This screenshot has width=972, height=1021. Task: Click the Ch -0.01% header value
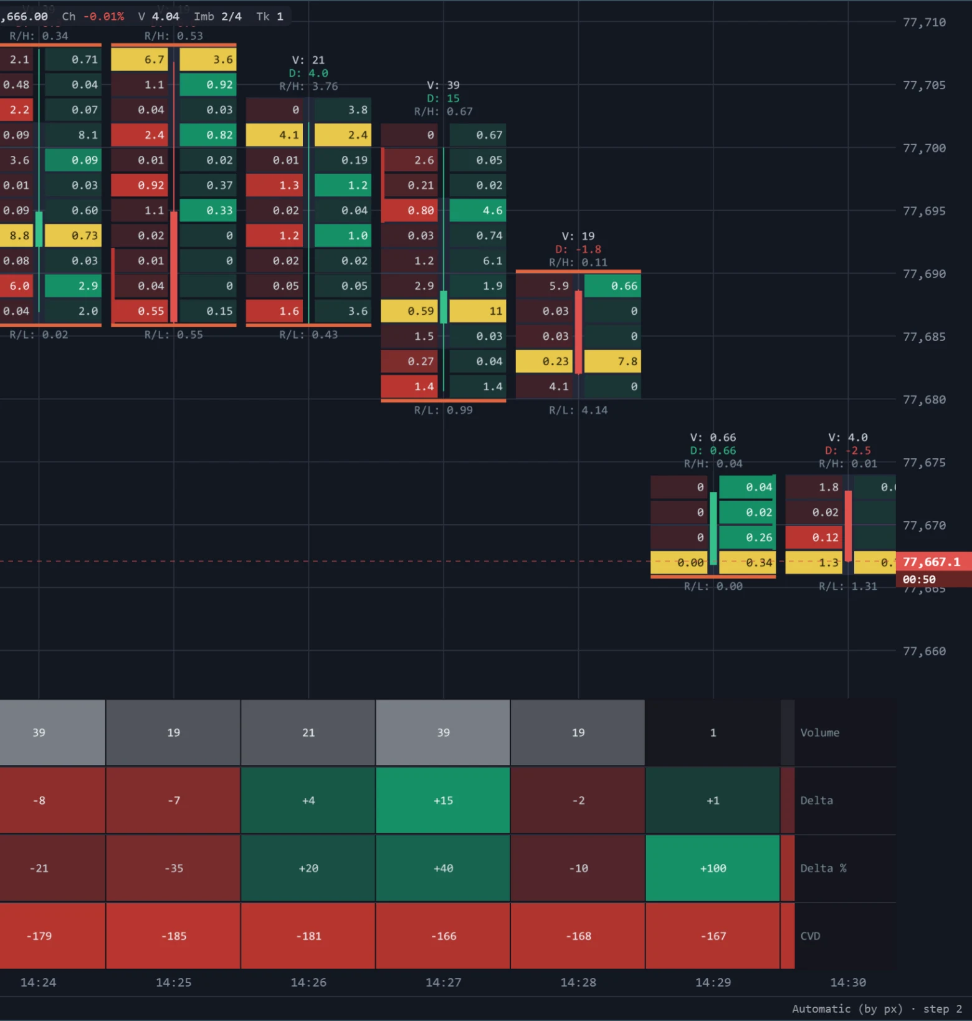93,17
